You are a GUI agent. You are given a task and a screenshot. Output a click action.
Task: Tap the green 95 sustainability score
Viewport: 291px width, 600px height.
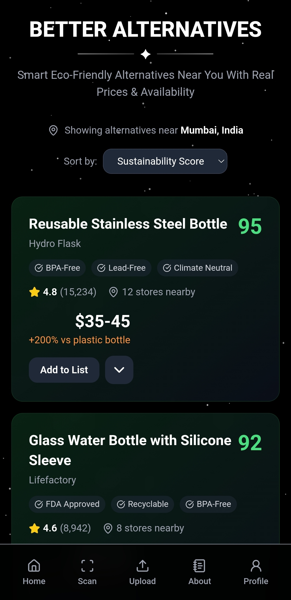(x=250, y=226)
